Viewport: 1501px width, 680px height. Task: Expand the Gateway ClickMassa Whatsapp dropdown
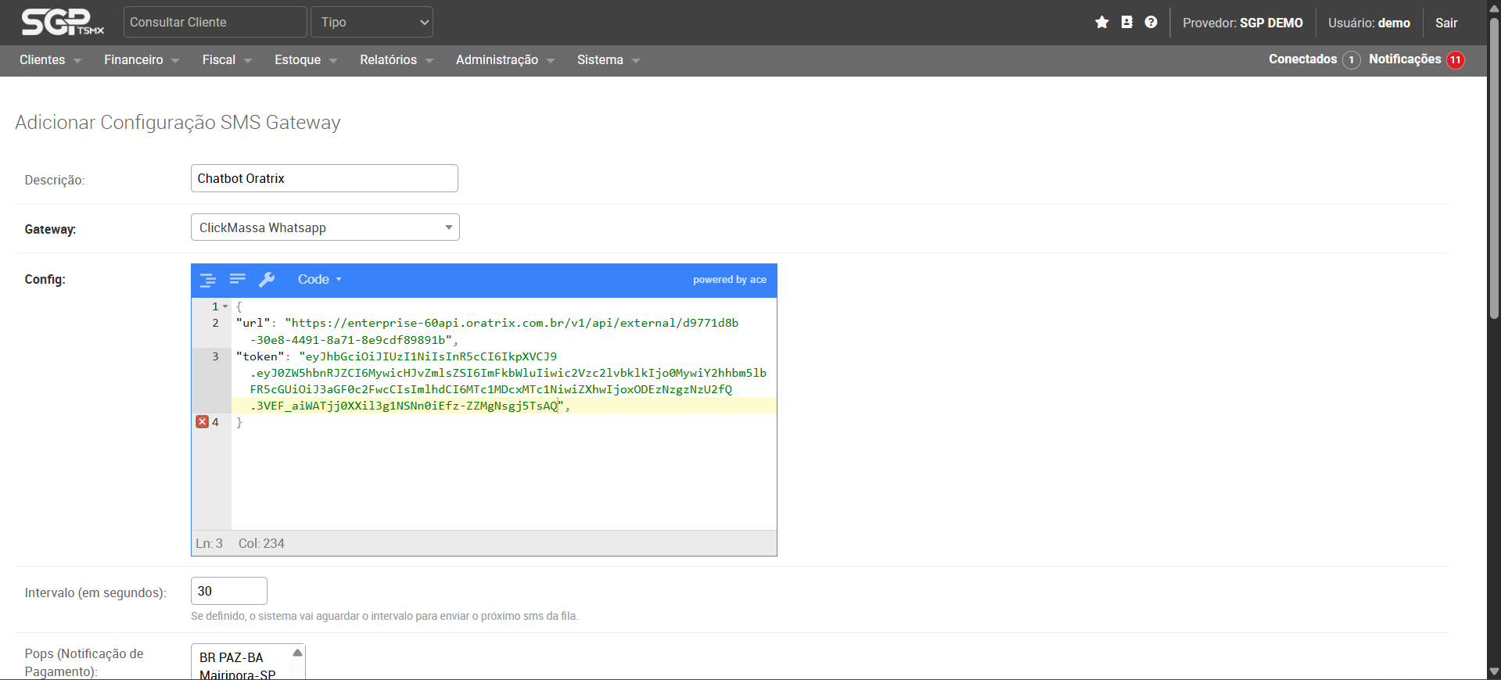(325, 227)
